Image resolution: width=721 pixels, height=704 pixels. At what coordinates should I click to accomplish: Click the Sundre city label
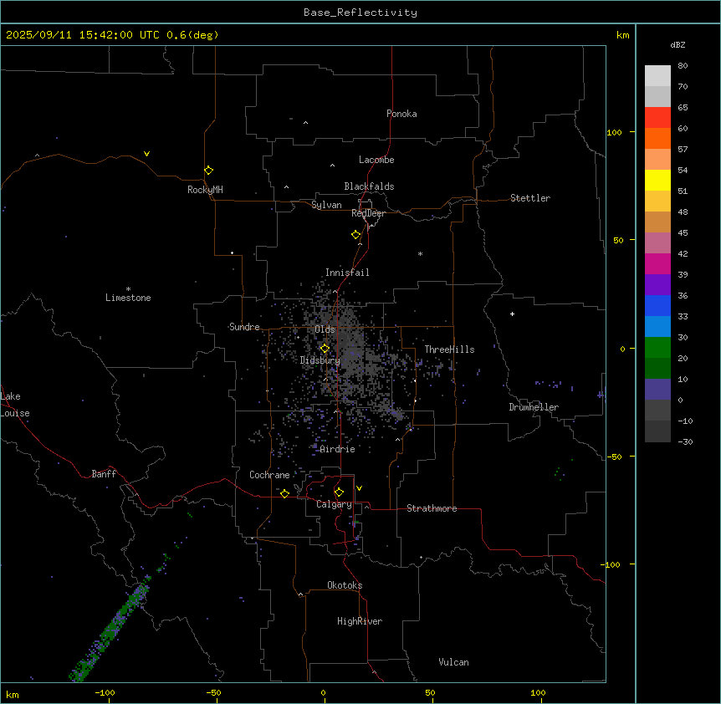(x=244, y=327)
